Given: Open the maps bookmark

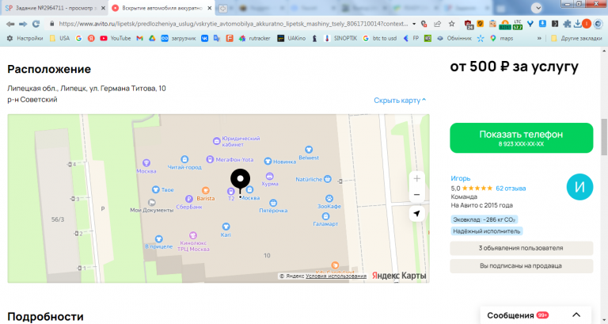Looking at the screenshot, I should click(x=501, y=38).
